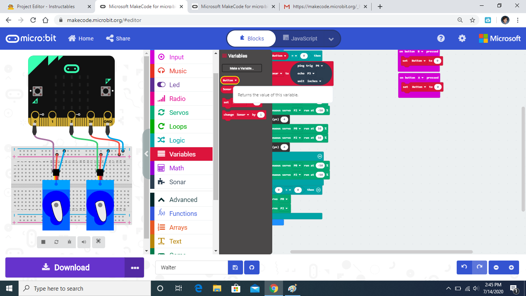Zoom in the block workspace
This screenshot has width=526, height=296.
click(511, 267)
